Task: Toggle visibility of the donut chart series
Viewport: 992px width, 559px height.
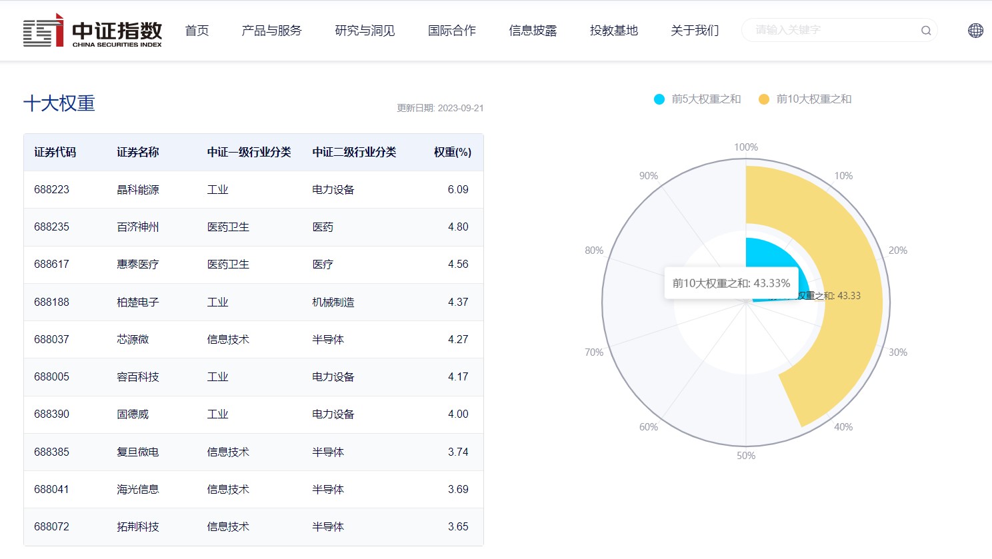Action: [x=804, y=99]
